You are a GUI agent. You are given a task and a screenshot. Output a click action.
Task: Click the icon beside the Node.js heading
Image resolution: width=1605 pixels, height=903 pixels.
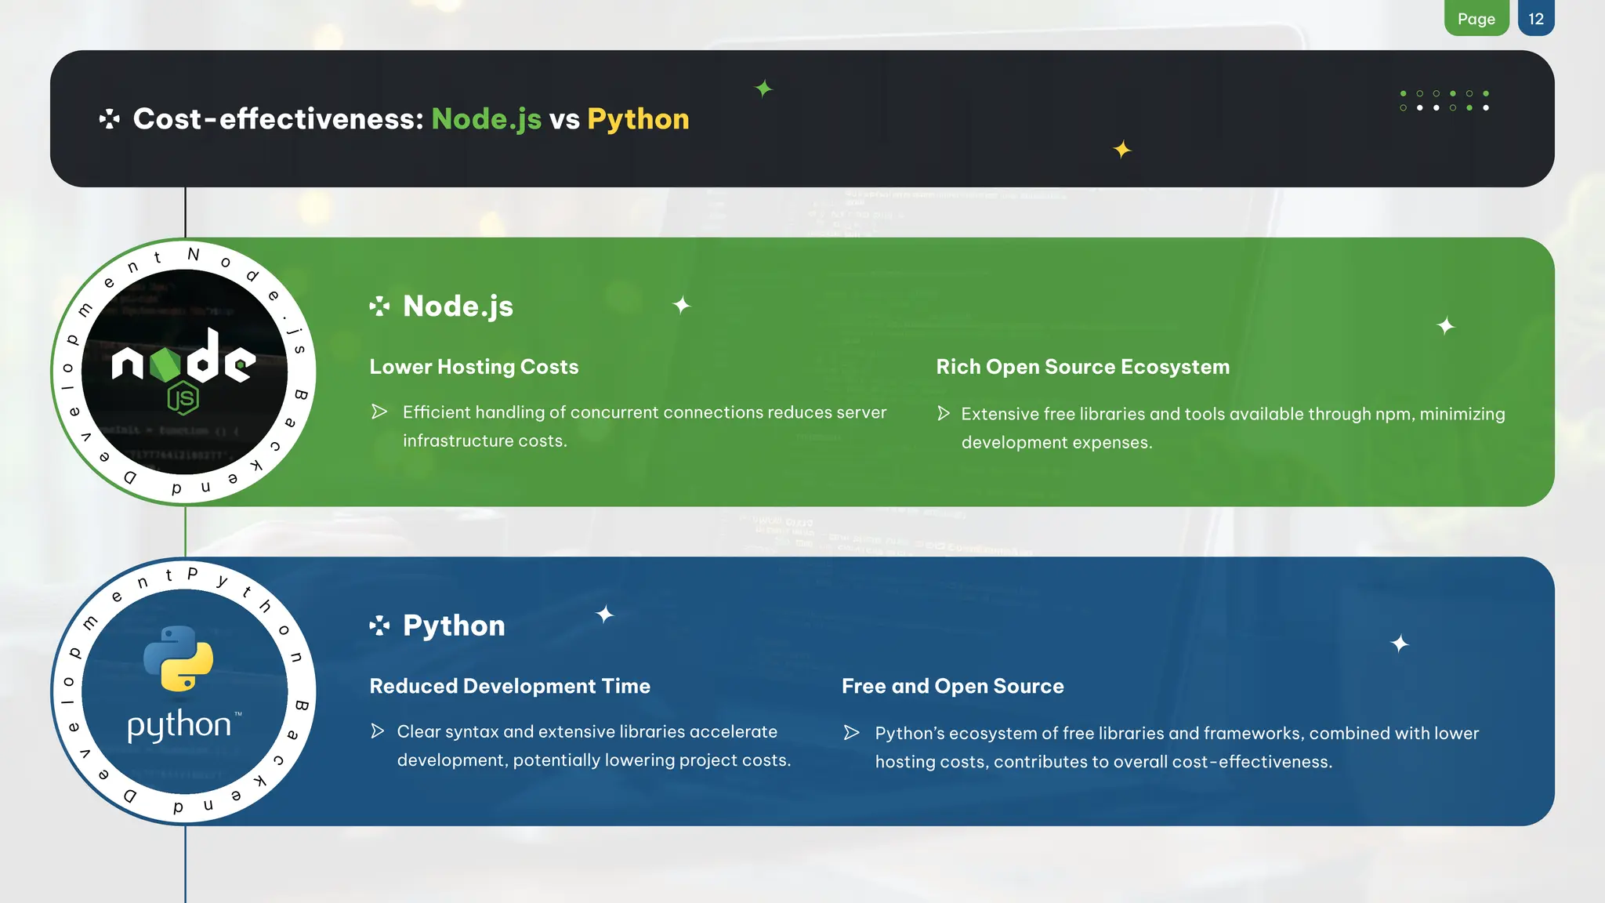tap(379, 306)
